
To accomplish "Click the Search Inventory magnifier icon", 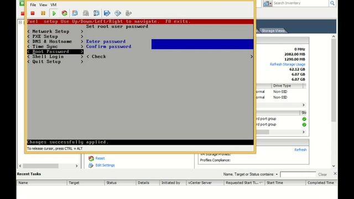I will click(x=332, y=3).
